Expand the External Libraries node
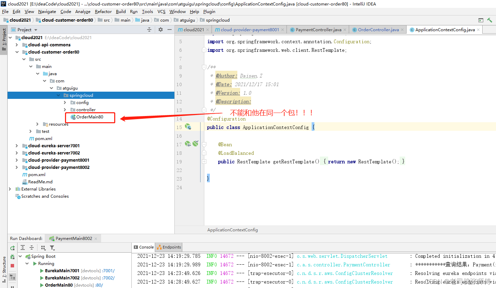The width and height of the screenshot is (496, 288). (10, 189)
